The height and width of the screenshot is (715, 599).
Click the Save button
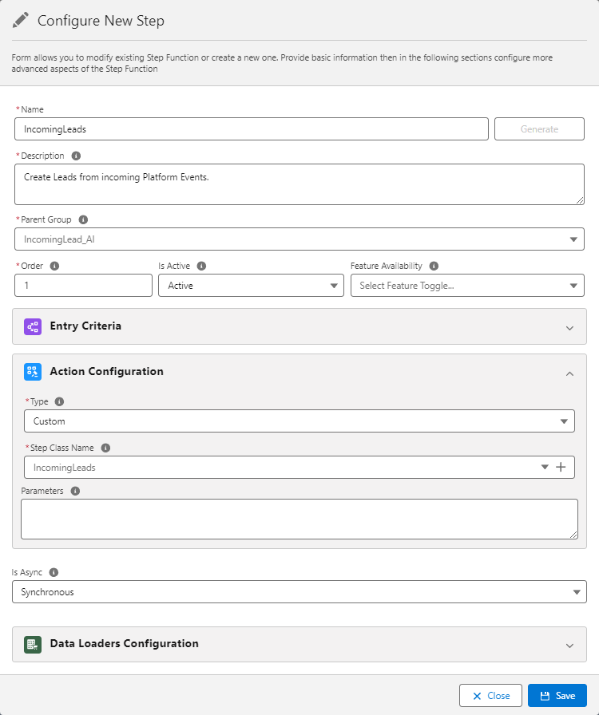tap(557, 695)
